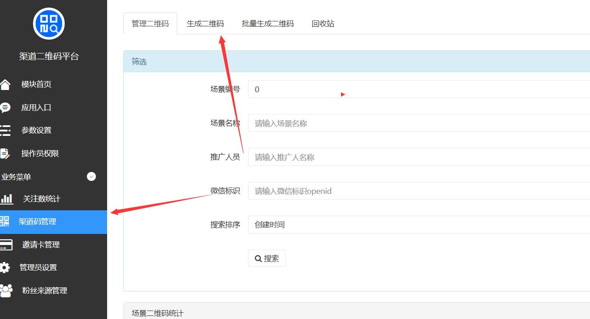Click the QR icon beside 渠道码管理
590x319 pixels.
click(4, 221)
